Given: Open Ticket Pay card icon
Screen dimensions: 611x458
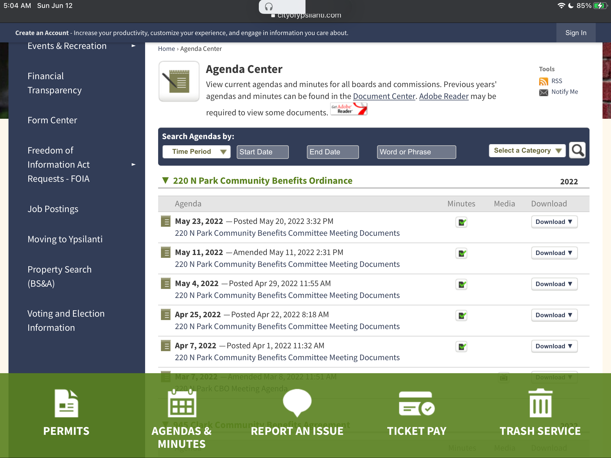Looking at the screenshot, I should [x=416, y=404].
